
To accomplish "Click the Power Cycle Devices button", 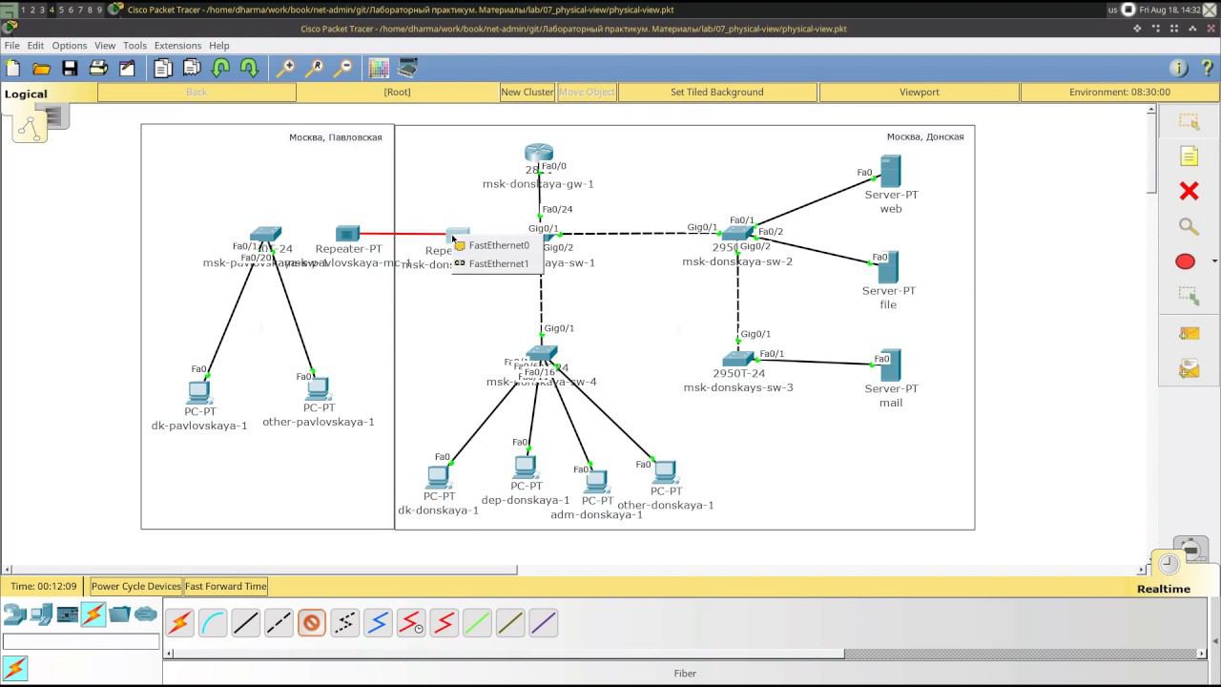I will [135, 586].
